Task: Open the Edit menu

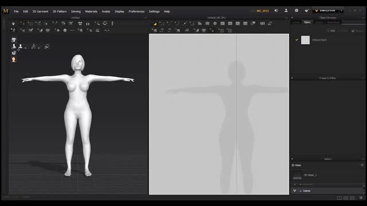Action: (x=25, y=11)
